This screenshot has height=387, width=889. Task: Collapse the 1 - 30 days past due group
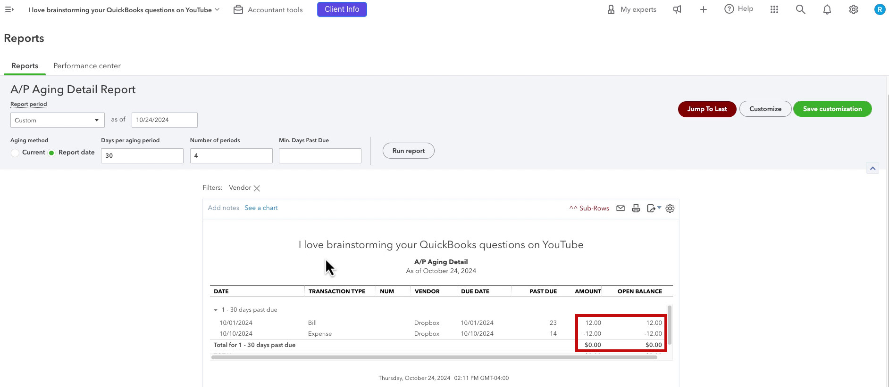pos(216,310)
